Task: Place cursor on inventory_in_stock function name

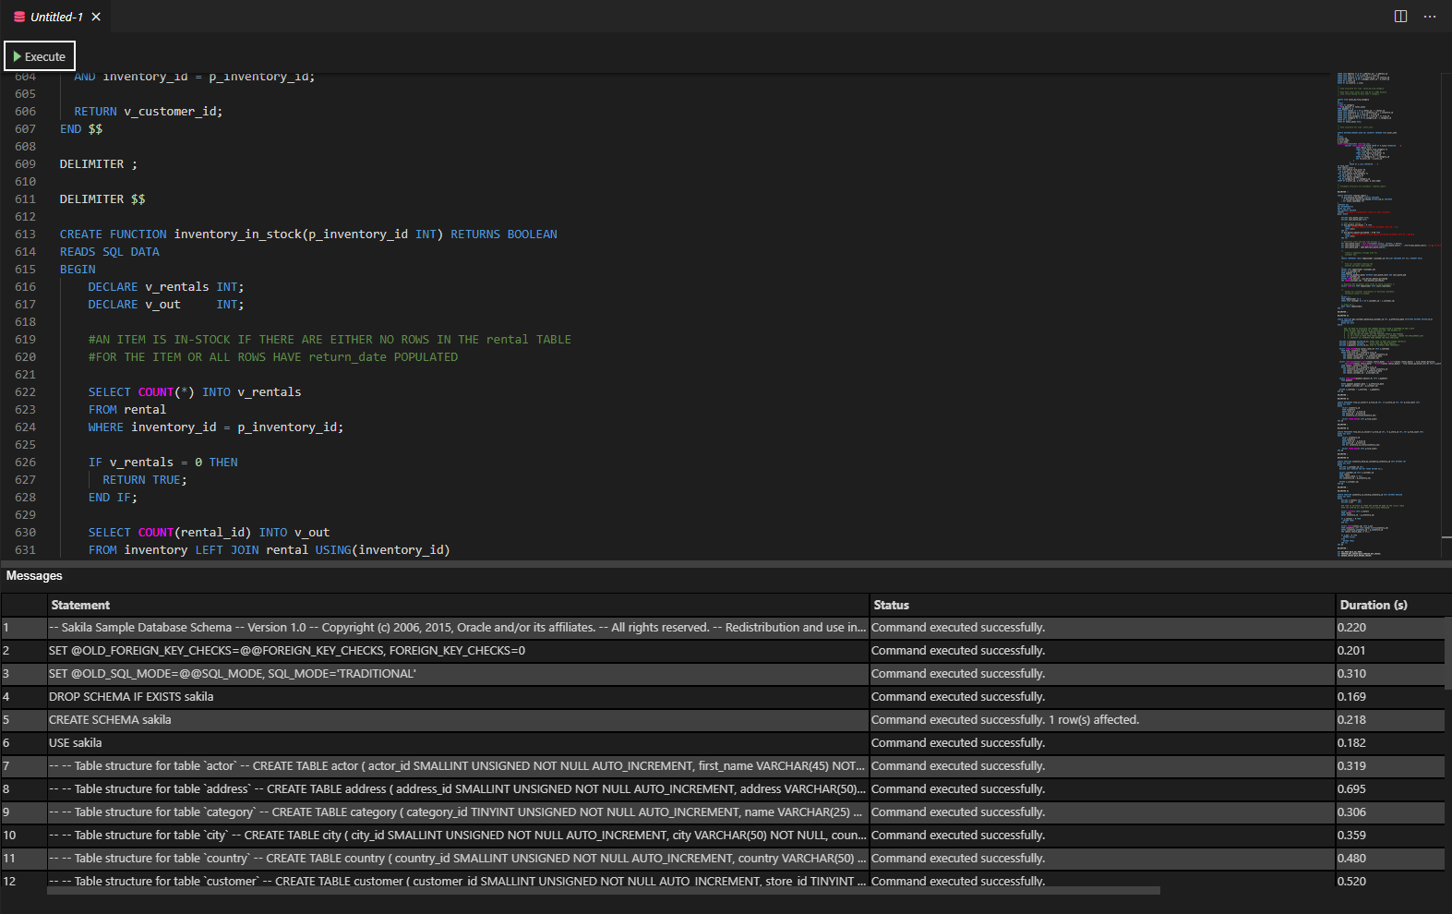Action: tap(237, 235)
